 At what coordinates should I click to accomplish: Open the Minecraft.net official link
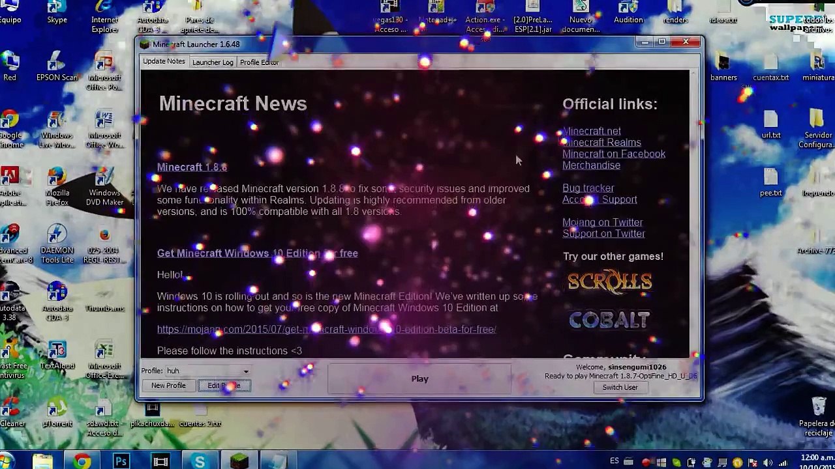point(592,131)
